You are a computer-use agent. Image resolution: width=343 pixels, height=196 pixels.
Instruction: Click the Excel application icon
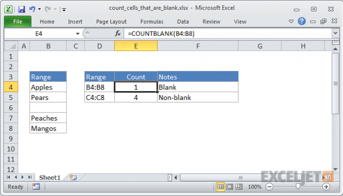click(8, 9)
